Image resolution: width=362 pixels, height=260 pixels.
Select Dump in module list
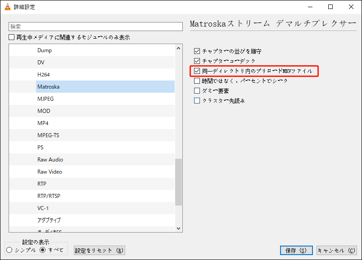(92, 50)
